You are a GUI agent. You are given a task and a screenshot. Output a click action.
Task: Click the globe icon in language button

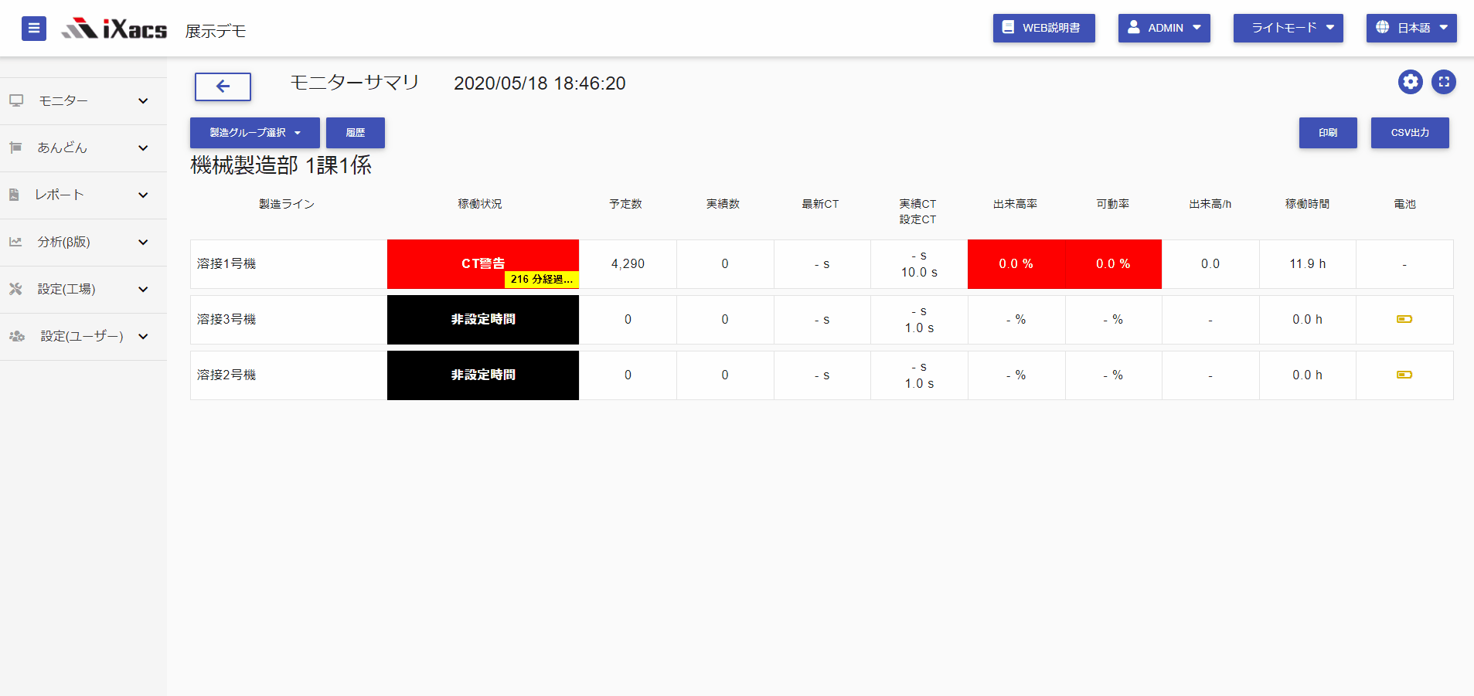pyautogui.click(x=1382, y=27)
